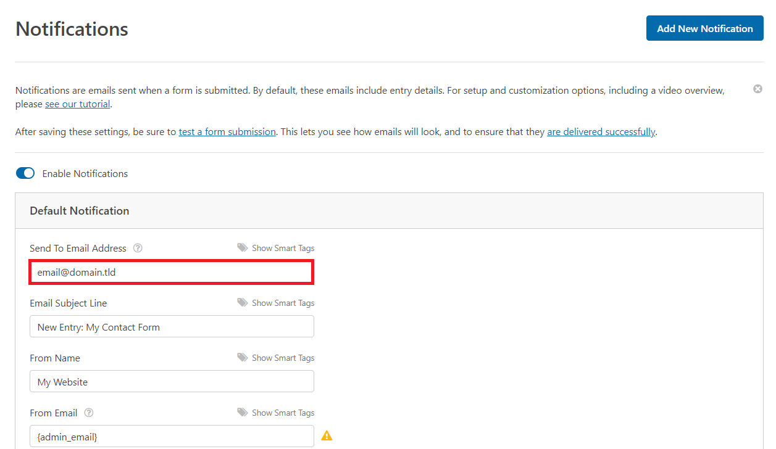
Task: Click the warning triangle beside the From Email field
Action: point(327,435)
